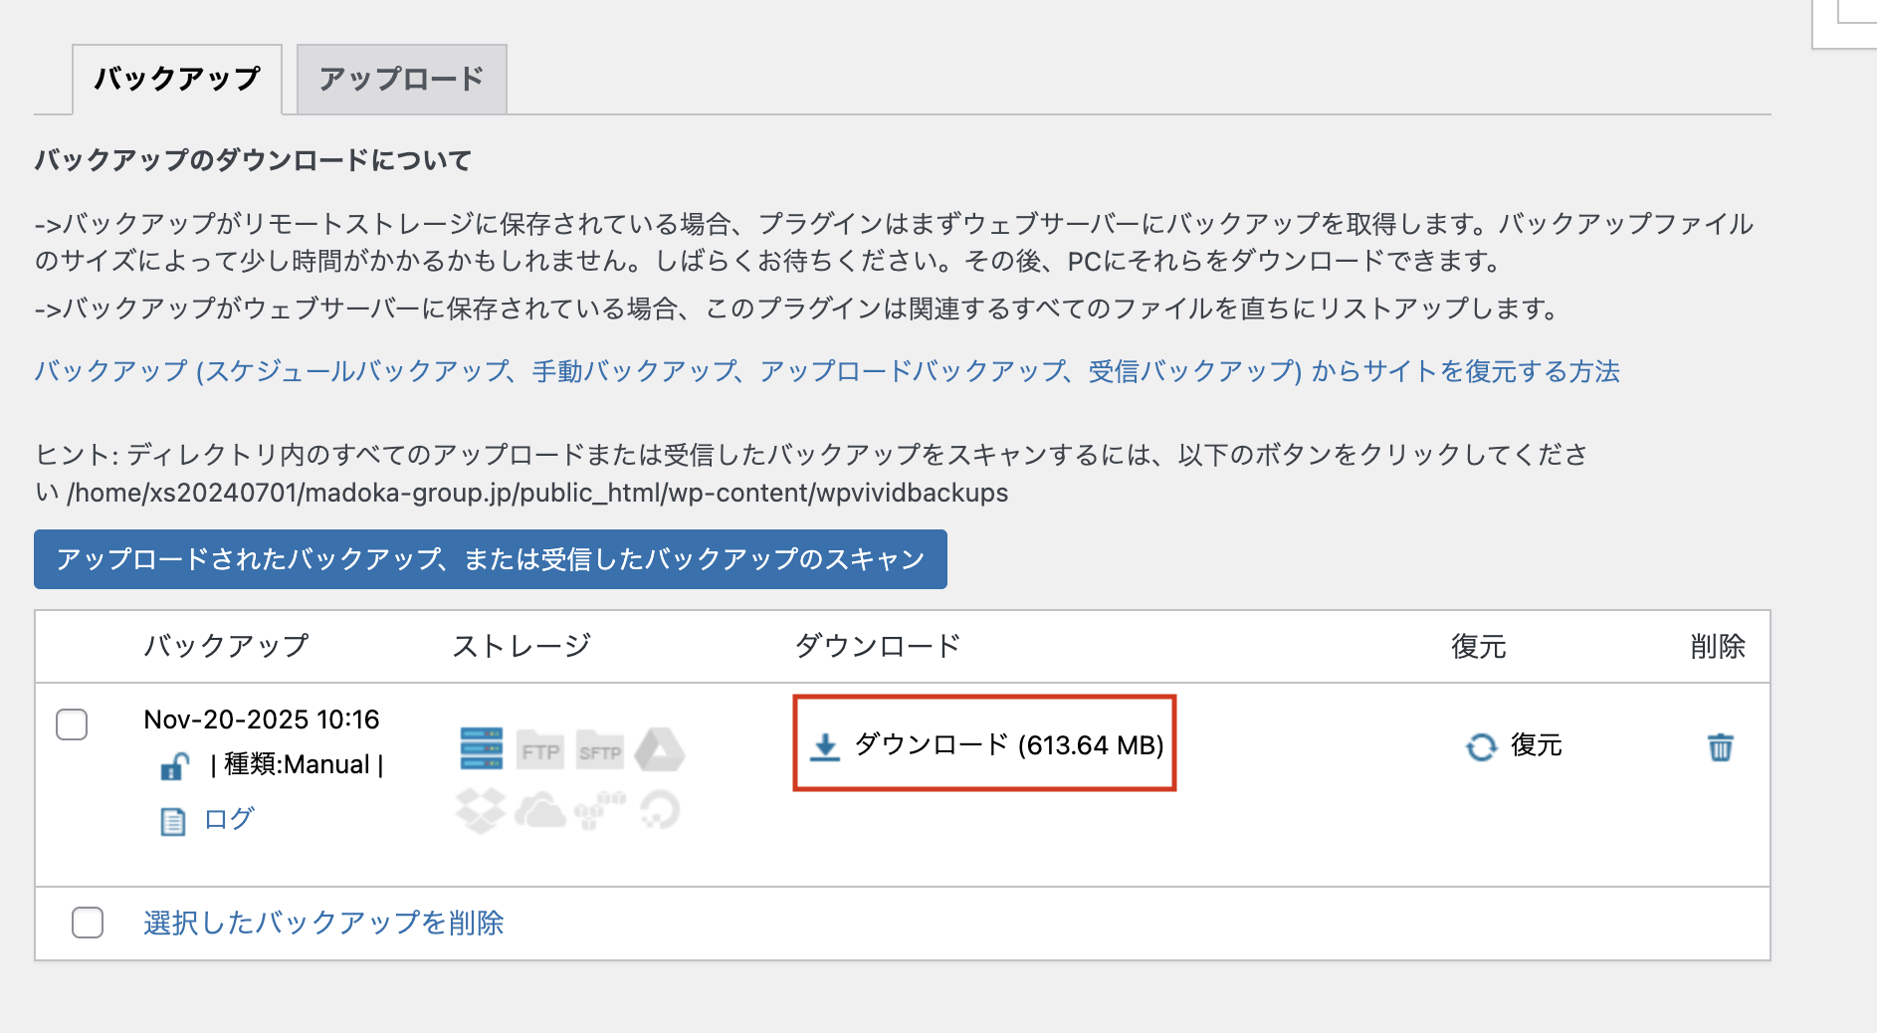Select the Dropbox storage icon
This screenshot has height=1033, width=1877.
coord(483,811)
